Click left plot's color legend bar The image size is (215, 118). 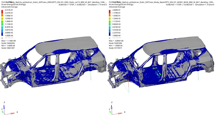pyautogui.click(x=2, y=23)
